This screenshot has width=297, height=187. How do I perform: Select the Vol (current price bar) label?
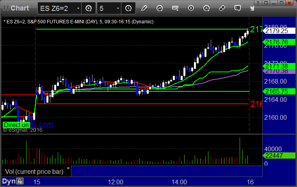click(x=34, y=171)
